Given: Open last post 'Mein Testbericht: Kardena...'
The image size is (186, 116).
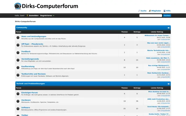Looking at the screenshot, I should click(x=159, y=73).
